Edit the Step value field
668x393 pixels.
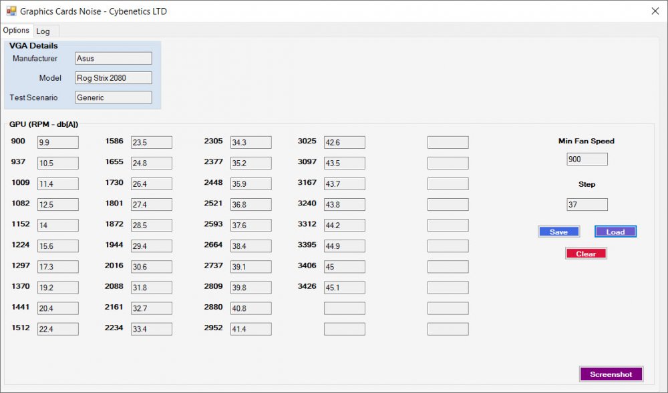(x=587, y=205)
